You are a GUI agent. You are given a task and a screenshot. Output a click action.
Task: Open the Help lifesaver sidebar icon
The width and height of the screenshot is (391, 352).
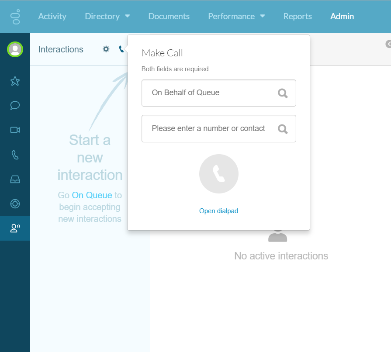[x=15, y=204]
